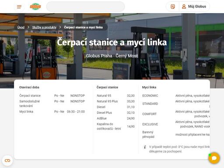Click the Kapalina do ostřikovačů - letní label
Image resolution: width=224 pixels, height=168 pixels.
tap(109, 126)
